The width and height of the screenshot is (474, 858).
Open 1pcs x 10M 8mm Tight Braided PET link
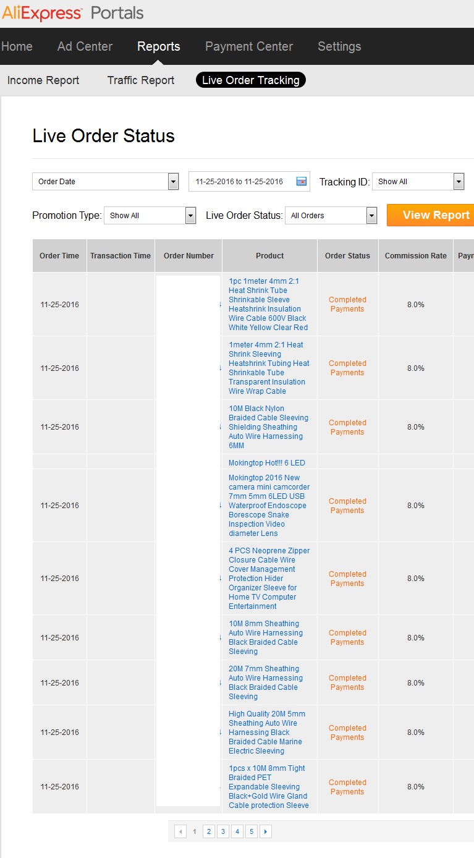coord(269,787)
